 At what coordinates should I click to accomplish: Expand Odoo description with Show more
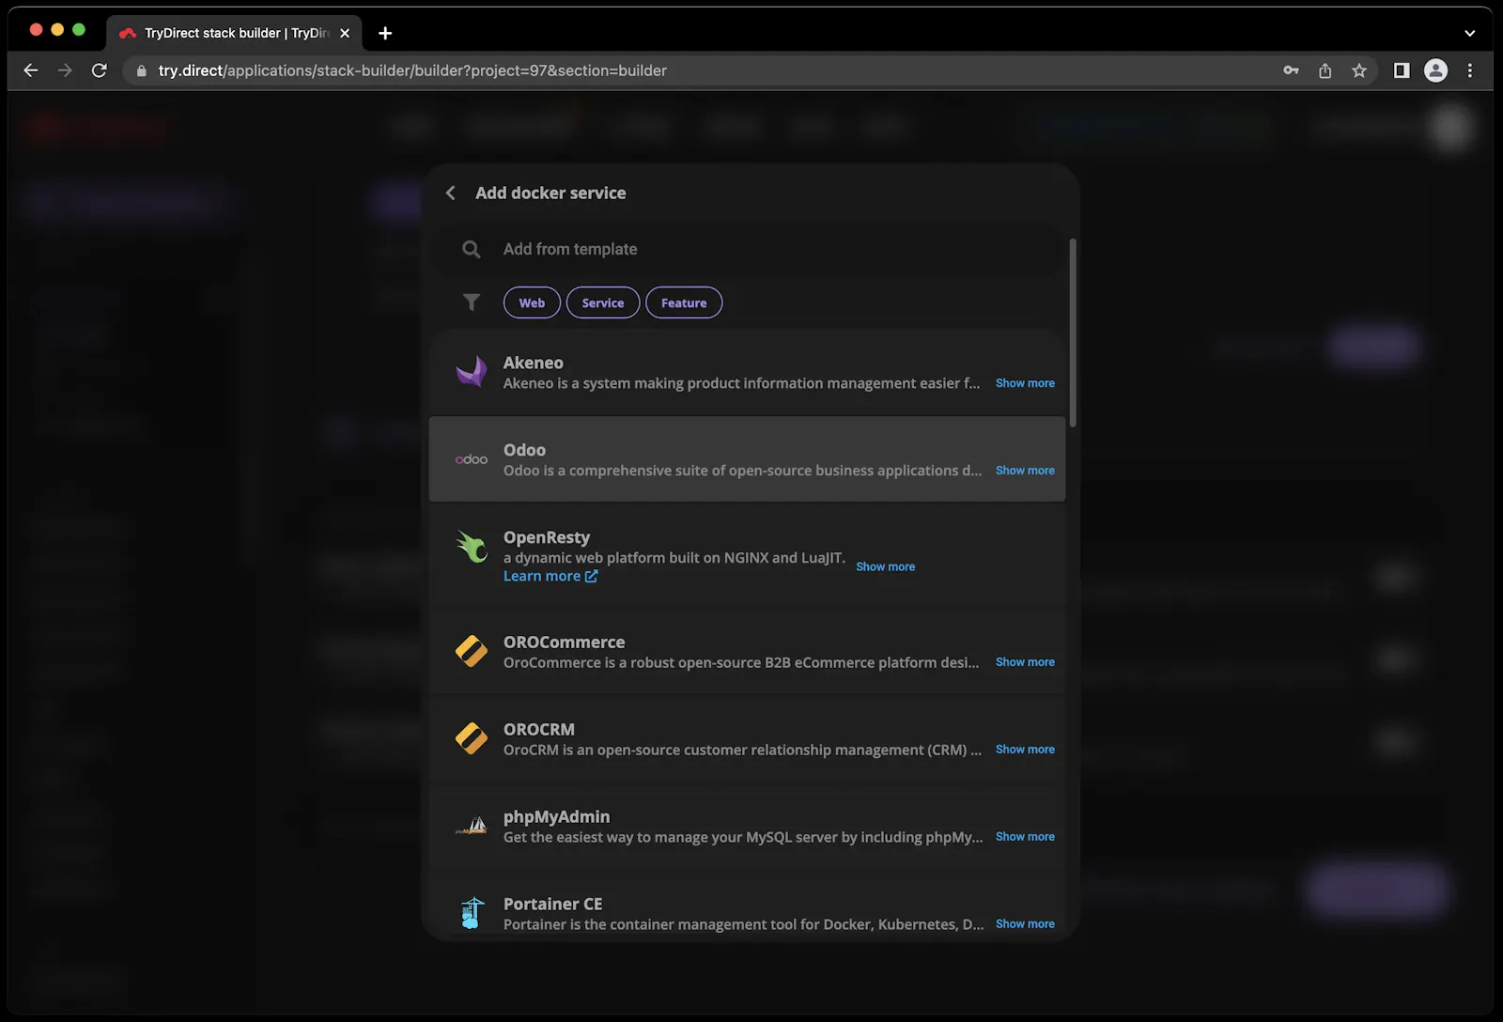coord(1025,471)
